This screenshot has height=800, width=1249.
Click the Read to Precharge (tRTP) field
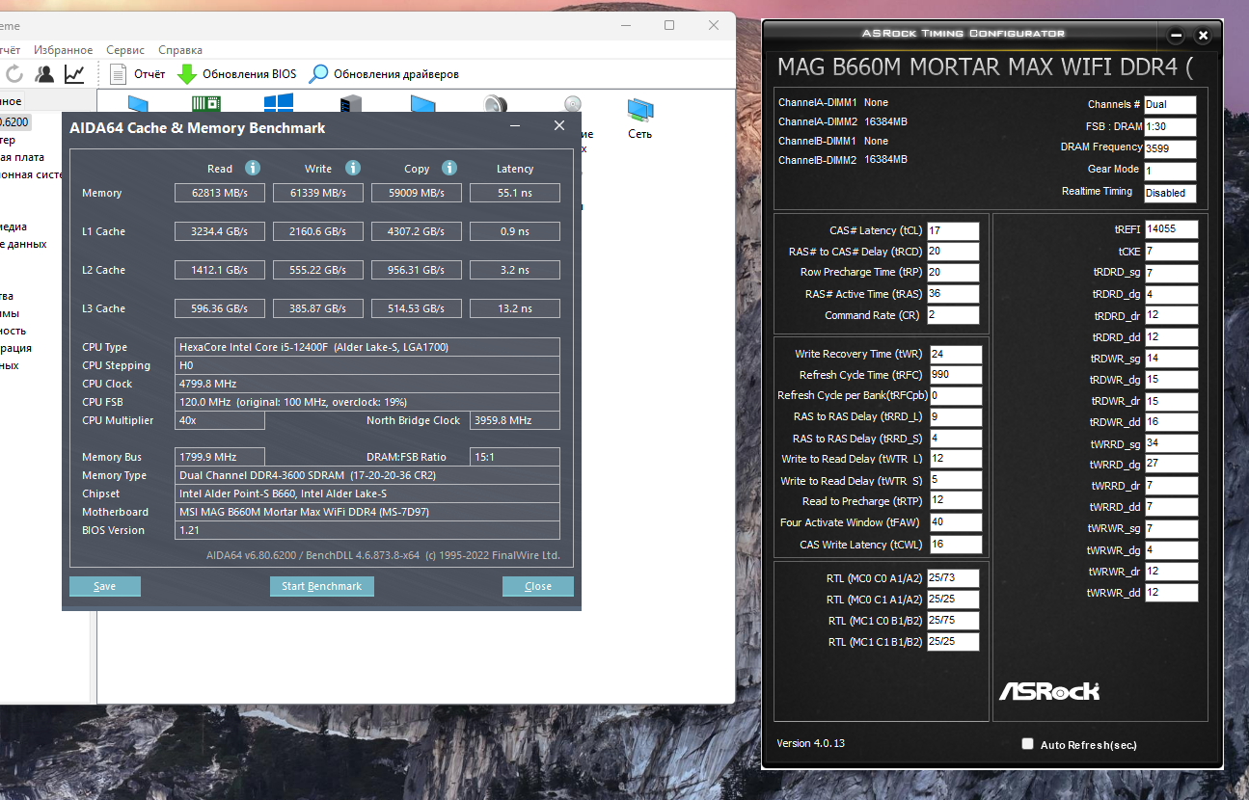point(956,501)
